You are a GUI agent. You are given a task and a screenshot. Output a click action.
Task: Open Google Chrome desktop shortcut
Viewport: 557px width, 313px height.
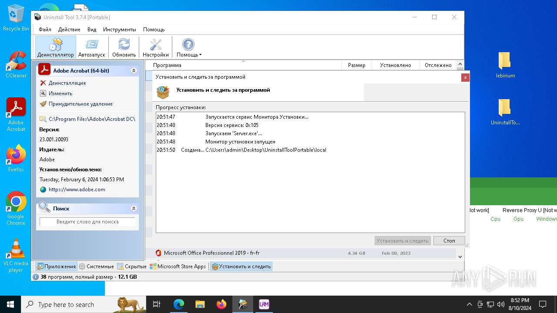coord(16,209)
